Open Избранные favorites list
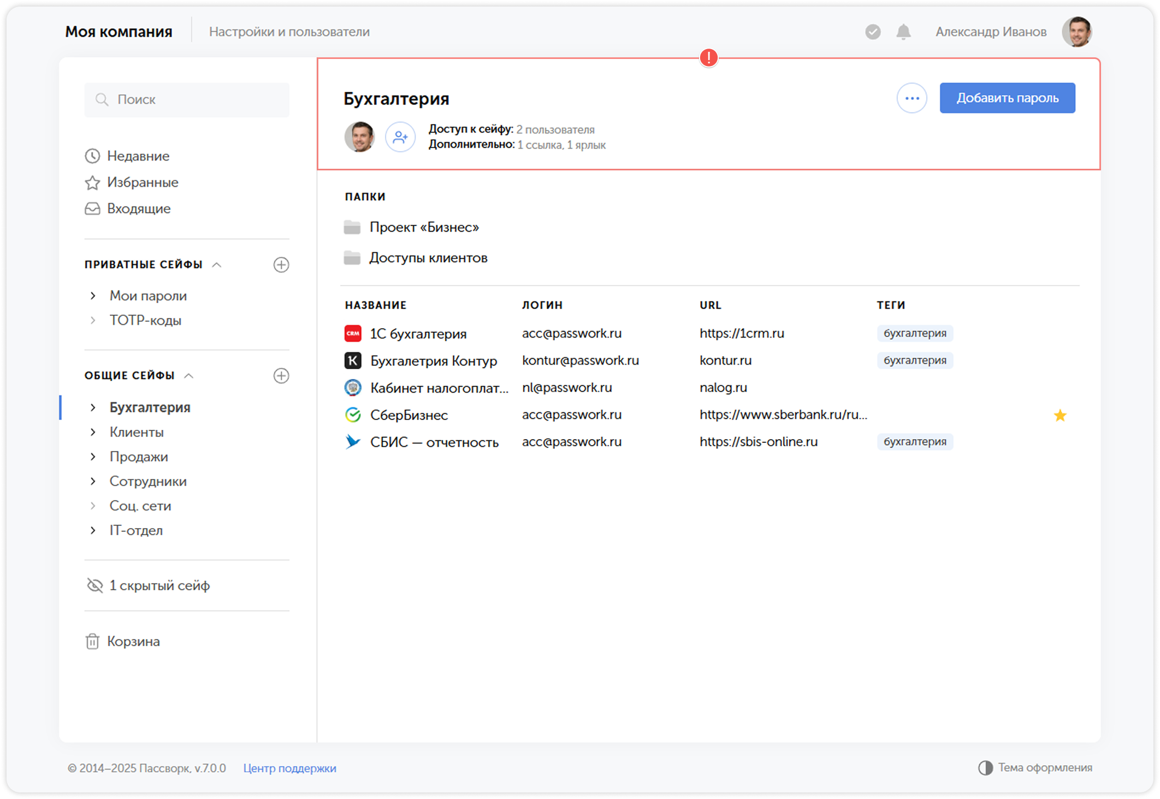 click(143, 182)
